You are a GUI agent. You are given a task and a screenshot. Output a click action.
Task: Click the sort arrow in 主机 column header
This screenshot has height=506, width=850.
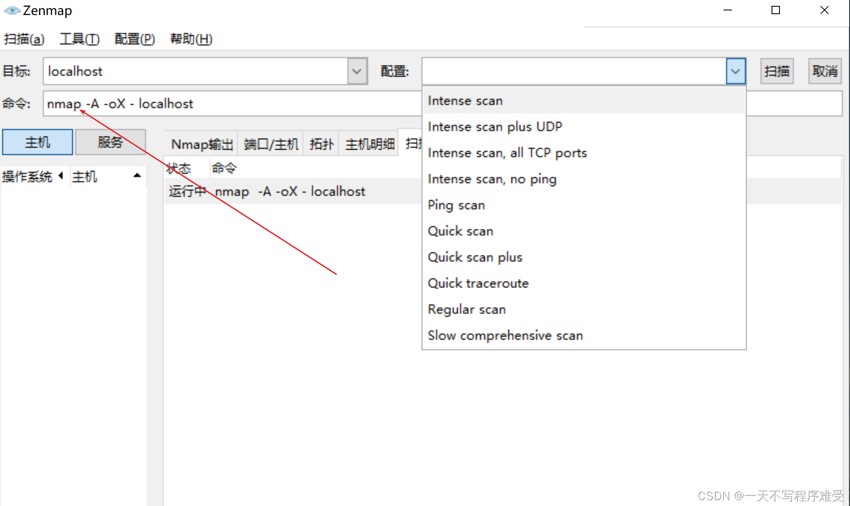[x=137, y=176]
